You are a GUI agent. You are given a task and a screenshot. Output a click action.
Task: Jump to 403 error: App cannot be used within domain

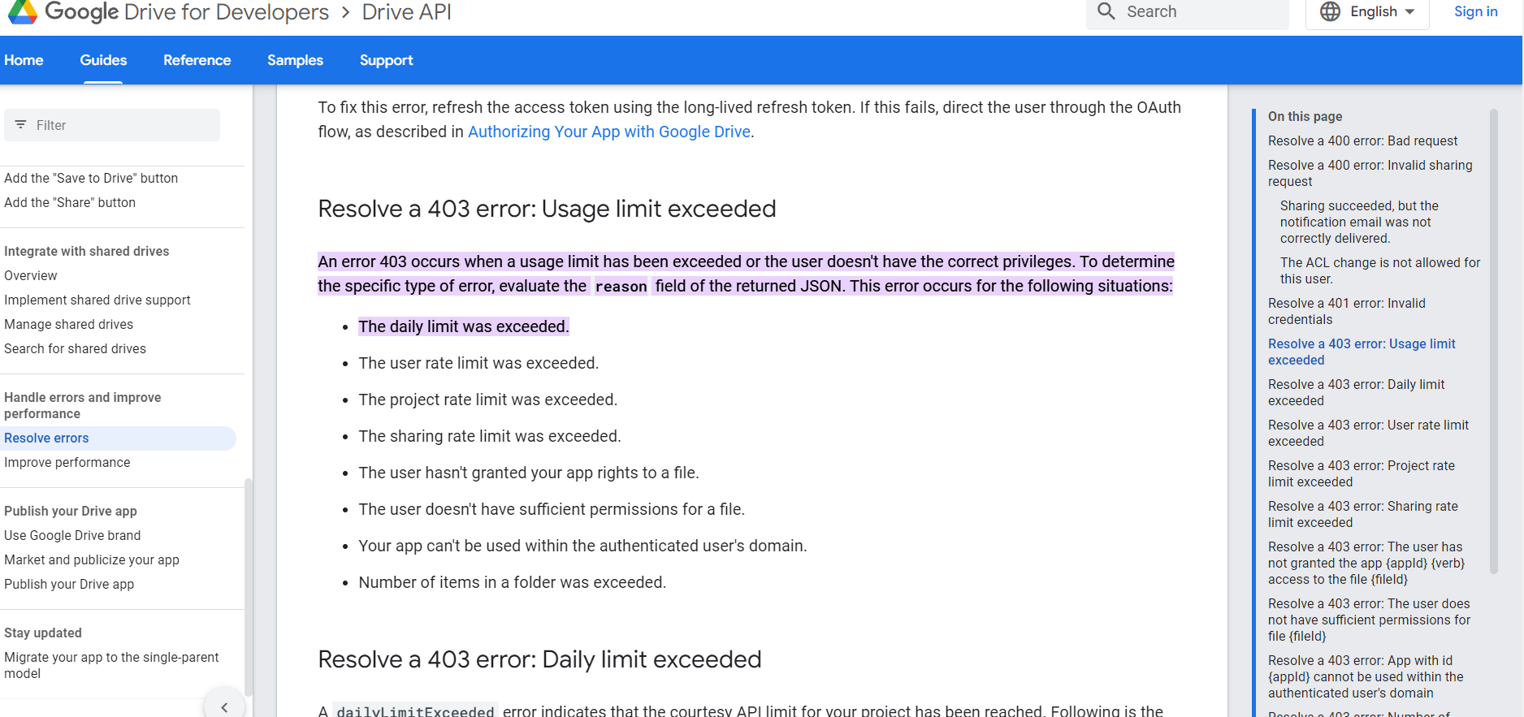(x=1366, y=676)
